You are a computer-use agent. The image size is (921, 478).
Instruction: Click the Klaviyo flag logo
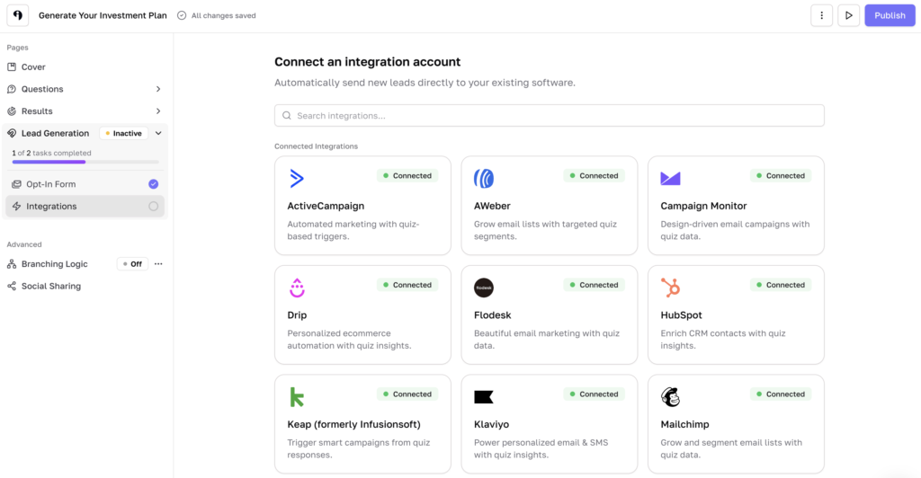pyautogui.click(x=483, y=397)
